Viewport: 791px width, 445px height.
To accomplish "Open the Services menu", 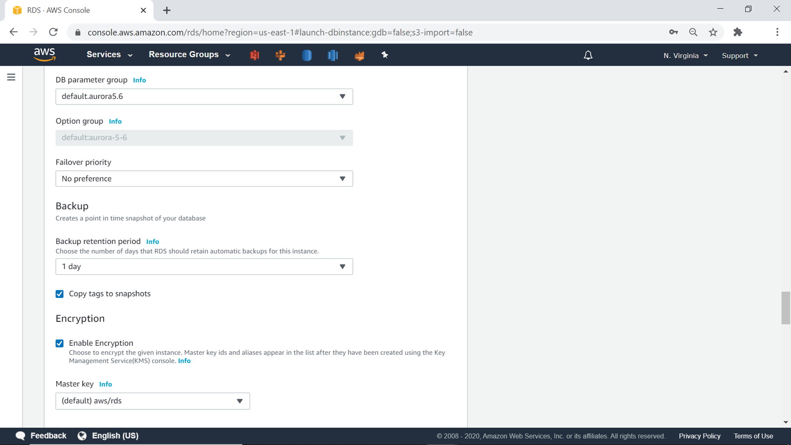I will point(109,55).
